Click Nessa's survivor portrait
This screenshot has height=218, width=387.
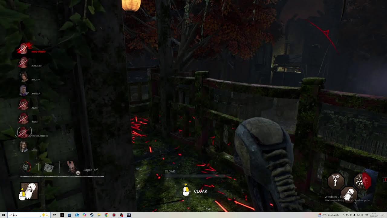coord(24,147)
